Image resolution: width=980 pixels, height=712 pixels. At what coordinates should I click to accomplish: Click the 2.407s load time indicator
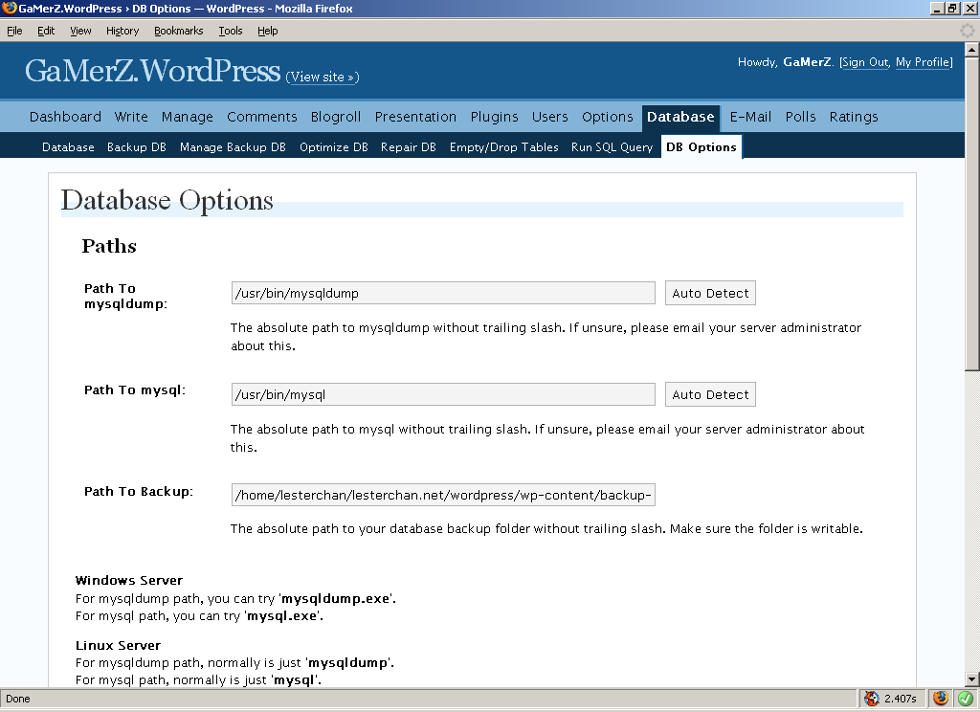click(901, 699)
